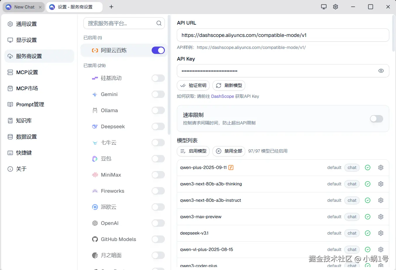Reveal API Key with the eye icon

[x=381, y=71]
